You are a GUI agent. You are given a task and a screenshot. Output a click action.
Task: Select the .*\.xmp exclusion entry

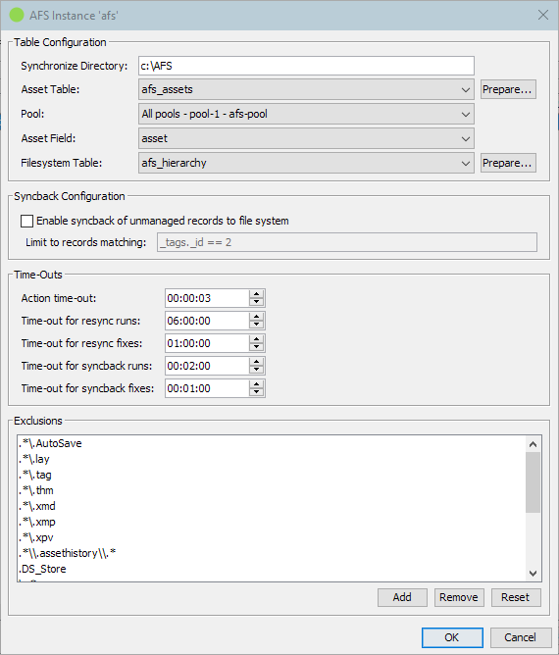[271, 523]
